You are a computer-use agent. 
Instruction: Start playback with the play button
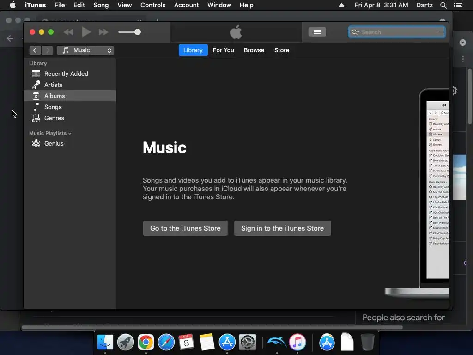pos(86,32)
